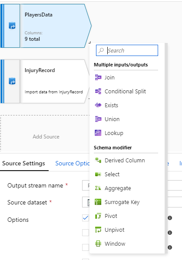Click the Unpivot transformation icon
The height and width of the screenshot is (260, 182).
click(98, 230)
